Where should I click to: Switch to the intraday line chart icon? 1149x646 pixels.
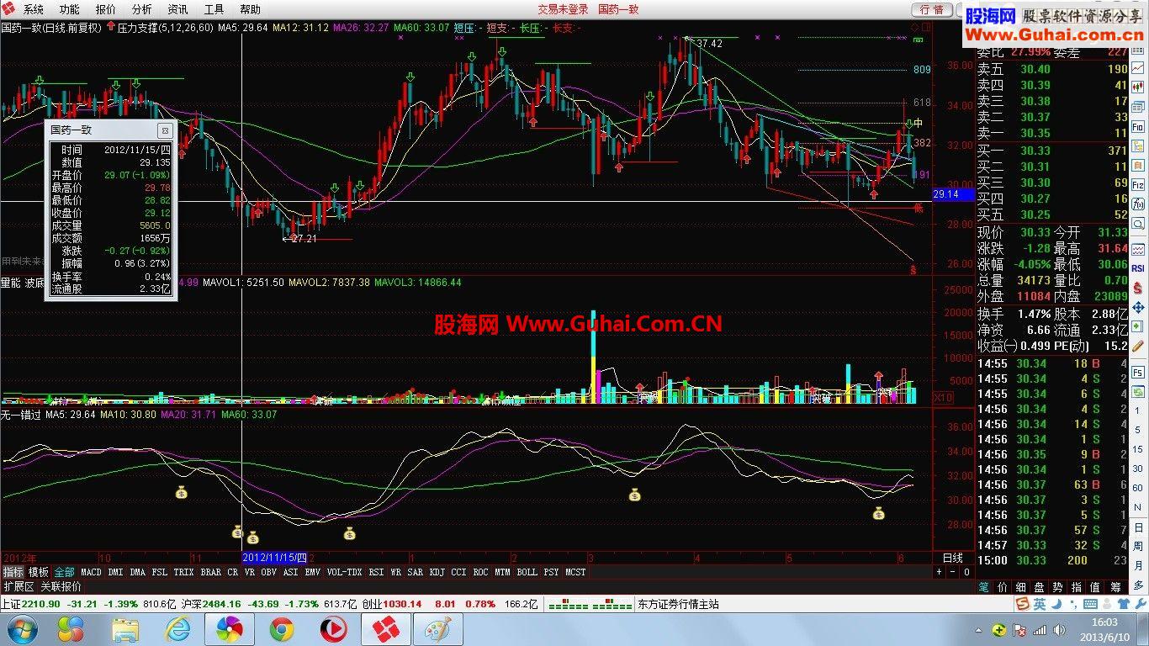point(1137,67)
